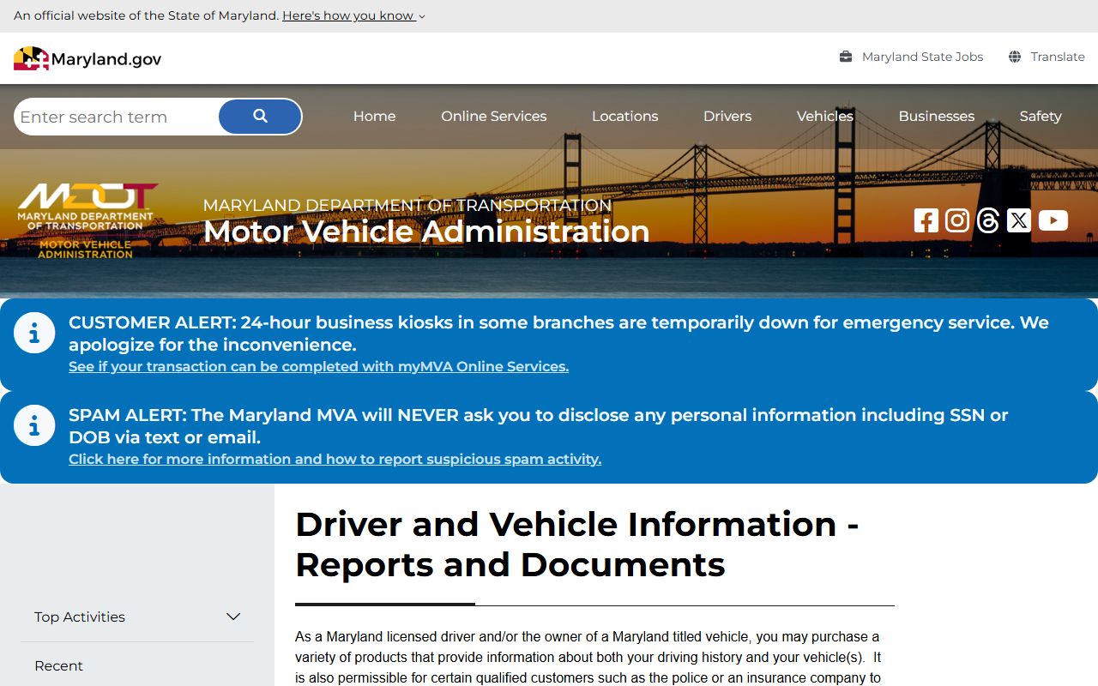Click the MDOT Motor Vehicle Administration logo

coord(87,220)
